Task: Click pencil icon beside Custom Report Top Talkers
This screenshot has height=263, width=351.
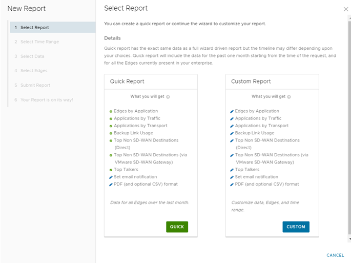Action: (x=232, y=170)
